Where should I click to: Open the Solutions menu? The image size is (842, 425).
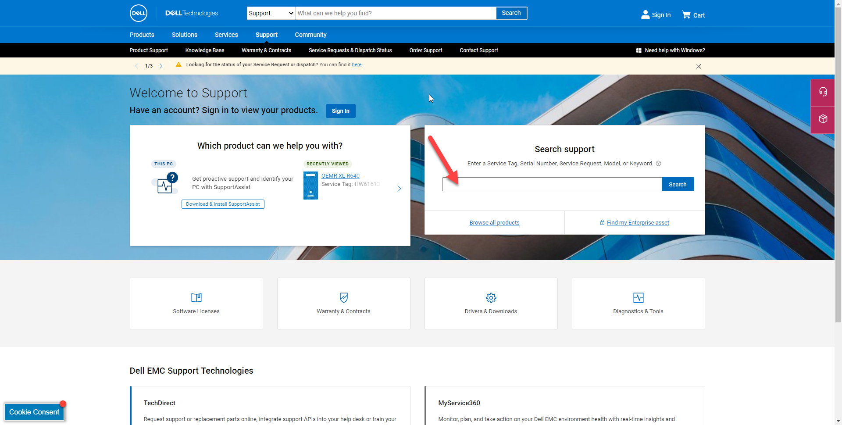(185, 35)
